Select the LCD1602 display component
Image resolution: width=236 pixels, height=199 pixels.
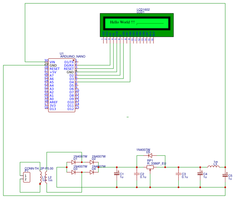point(137,25)
